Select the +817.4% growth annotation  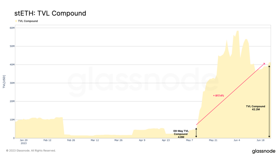(218, 96)
